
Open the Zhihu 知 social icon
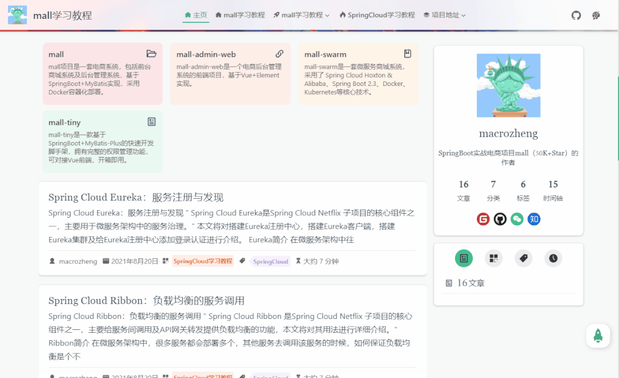pyautogui.click(x=534, y=219)
